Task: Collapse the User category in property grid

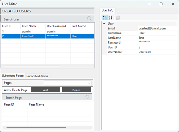Action: 104,24
